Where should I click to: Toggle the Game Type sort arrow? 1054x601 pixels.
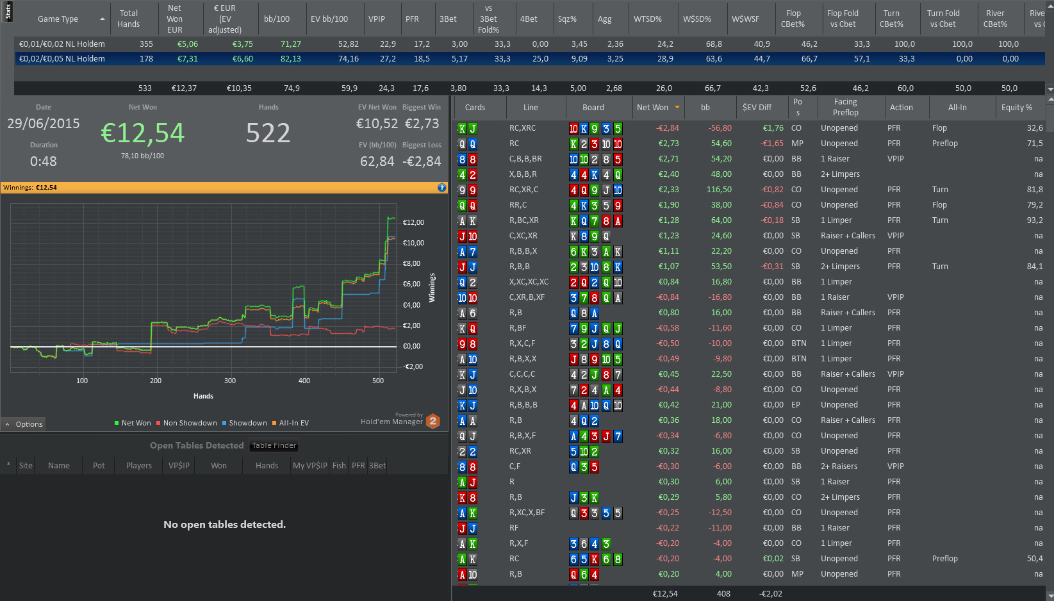tap(103, 19)
